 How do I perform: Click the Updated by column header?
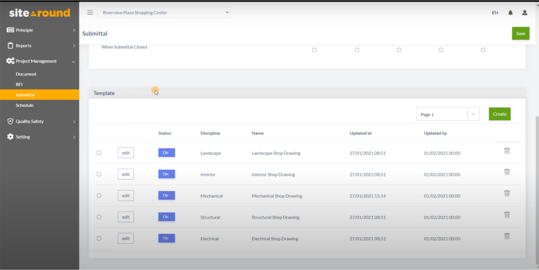click(435, 133)
